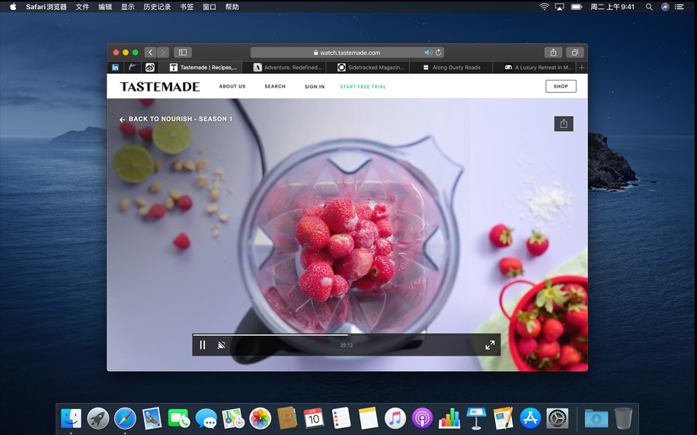Viewport: 697px width, 435px height.
Task: Click the share icon on the video
Action: click(x=563, y=124)
